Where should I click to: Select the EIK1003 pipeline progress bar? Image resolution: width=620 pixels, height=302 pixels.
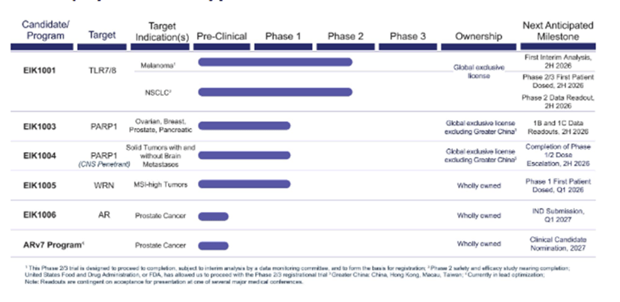pyautogui.click(x=244, y=125)
